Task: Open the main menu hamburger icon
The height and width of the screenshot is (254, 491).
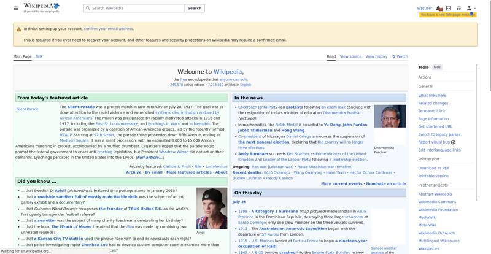Action: point(16,8)
